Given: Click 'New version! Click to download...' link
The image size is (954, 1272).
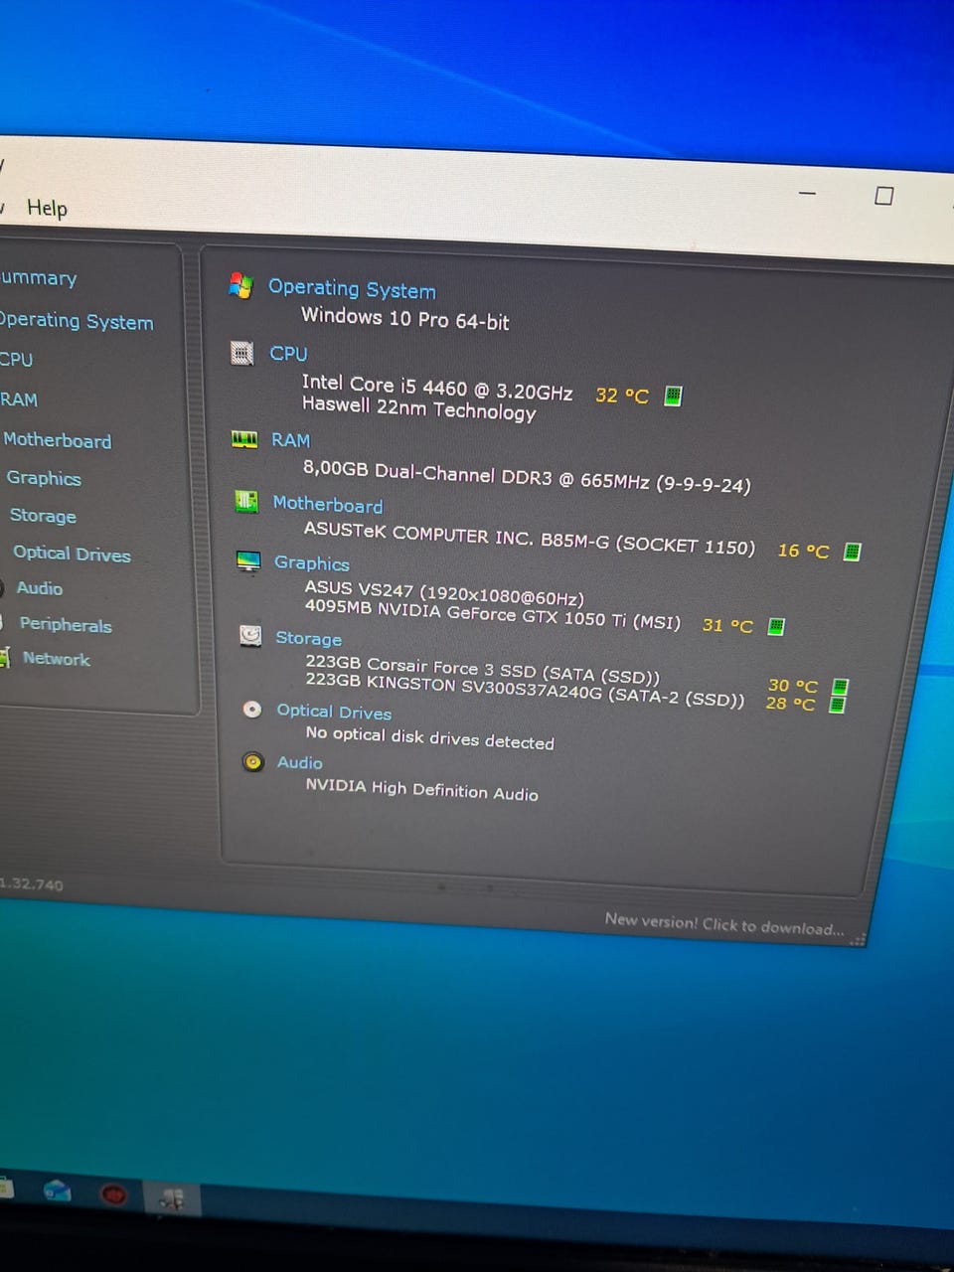Looking at the screenshot, I should pos(723,924).
